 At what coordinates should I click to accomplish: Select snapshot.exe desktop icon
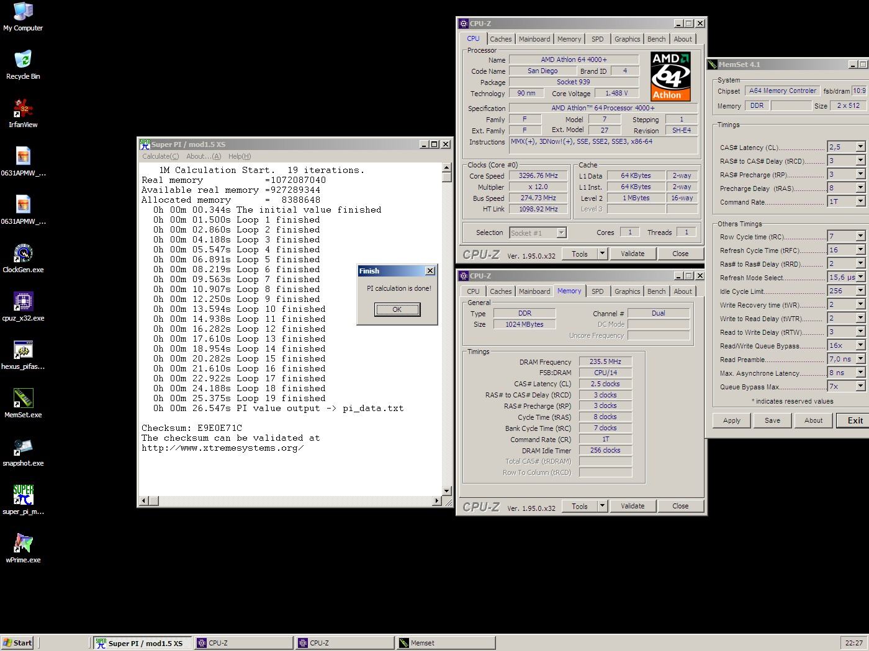click(23, 452)
